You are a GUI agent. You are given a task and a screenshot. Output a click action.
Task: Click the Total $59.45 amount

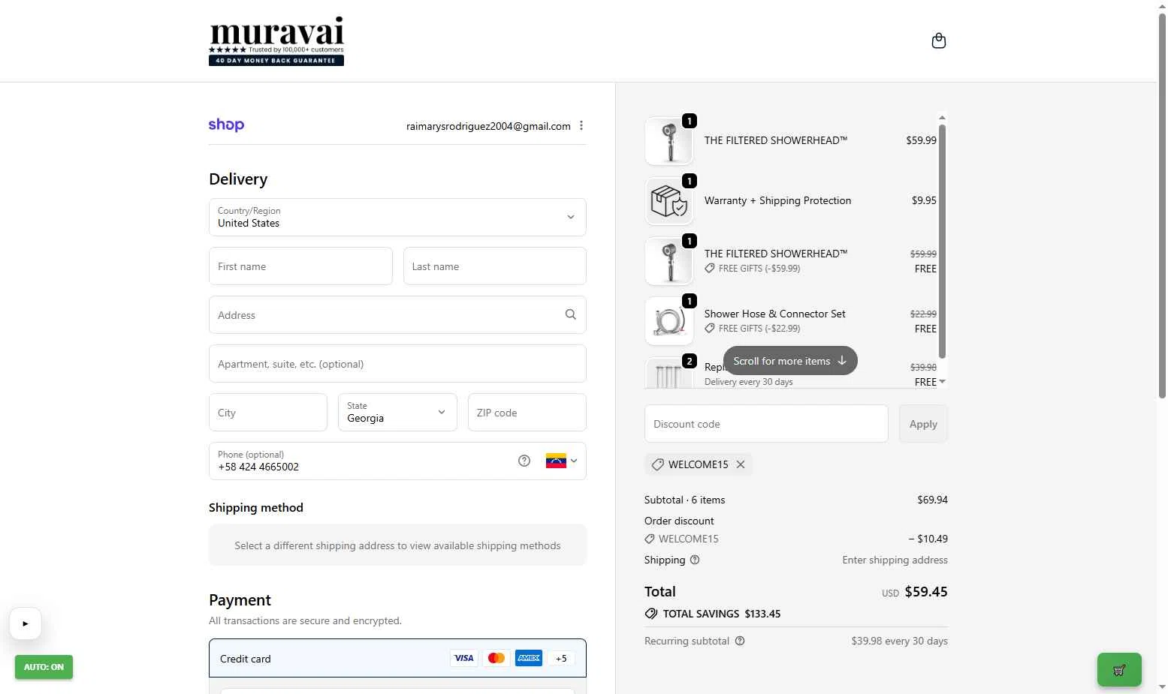pos(926,592)
